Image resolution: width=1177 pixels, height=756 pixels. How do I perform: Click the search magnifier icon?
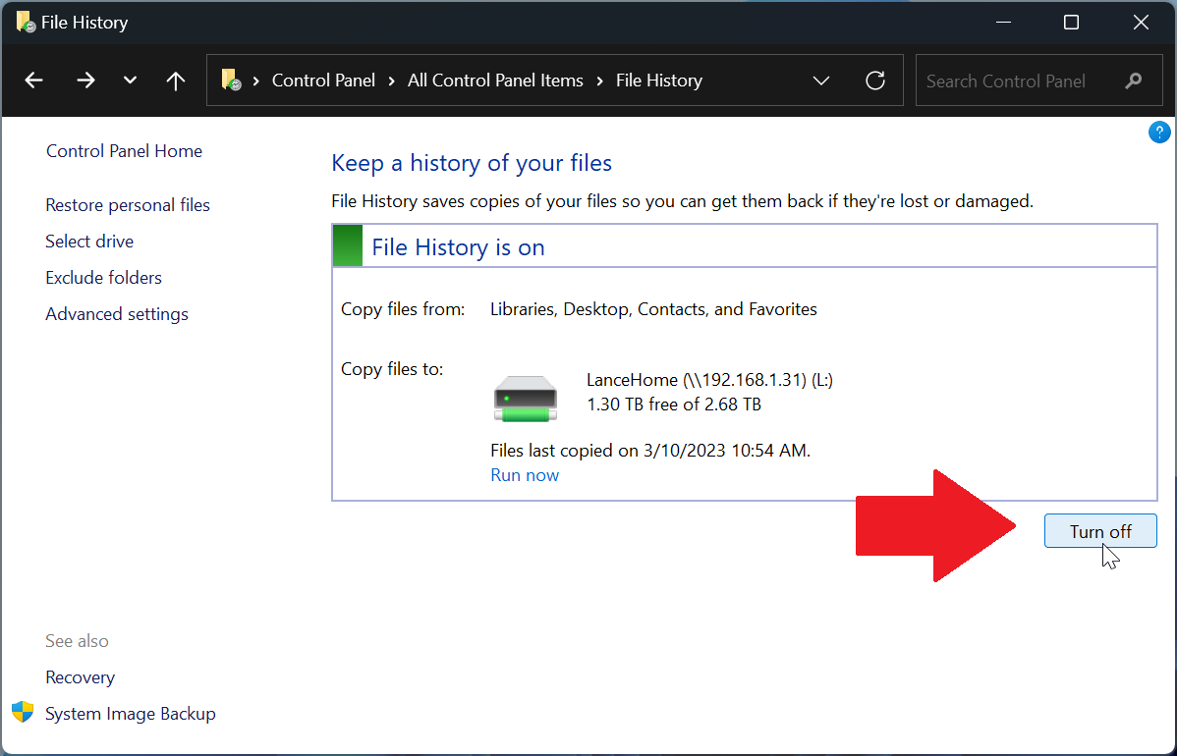[1135, 81]
